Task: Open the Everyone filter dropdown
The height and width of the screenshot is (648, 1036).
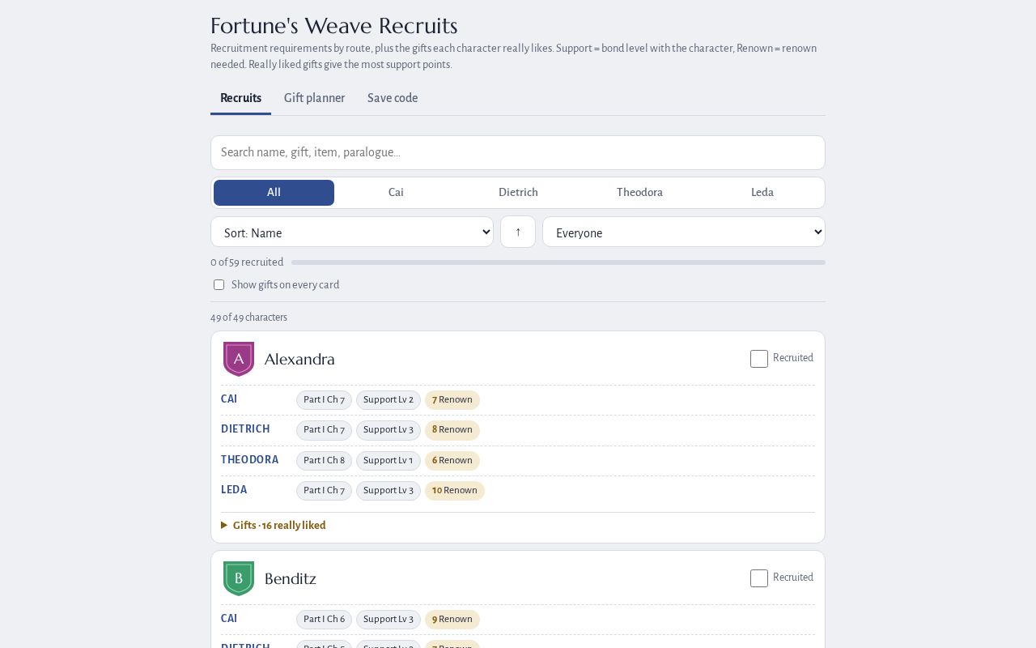Action: (684, 232)
